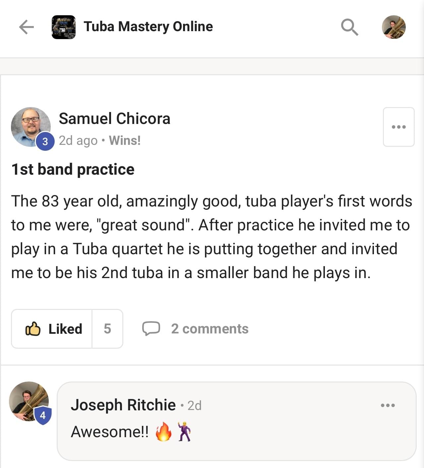
Task: Tap the comment speech bubble icon
Action: tap(151, 328)
